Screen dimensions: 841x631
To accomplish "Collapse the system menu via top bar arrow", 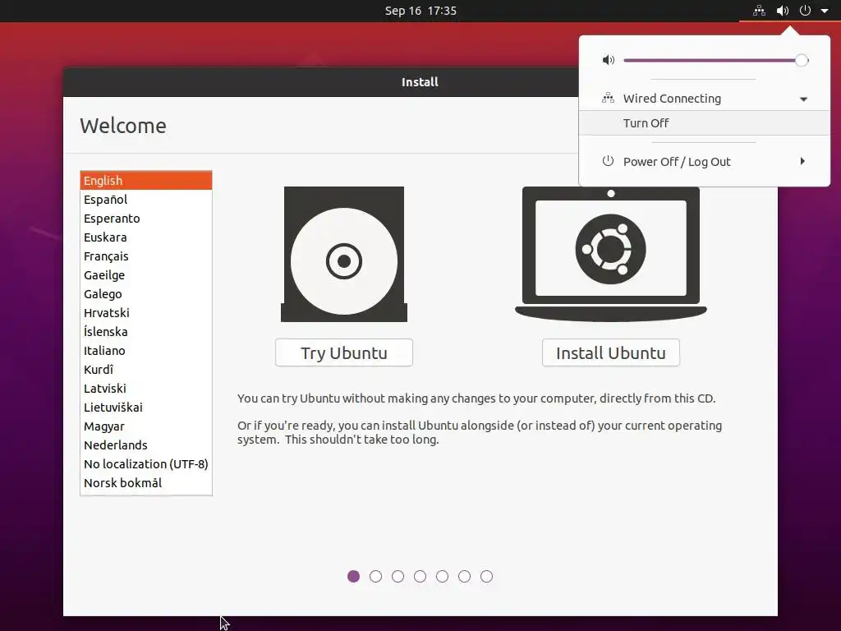I will click(x=825, y=11).
